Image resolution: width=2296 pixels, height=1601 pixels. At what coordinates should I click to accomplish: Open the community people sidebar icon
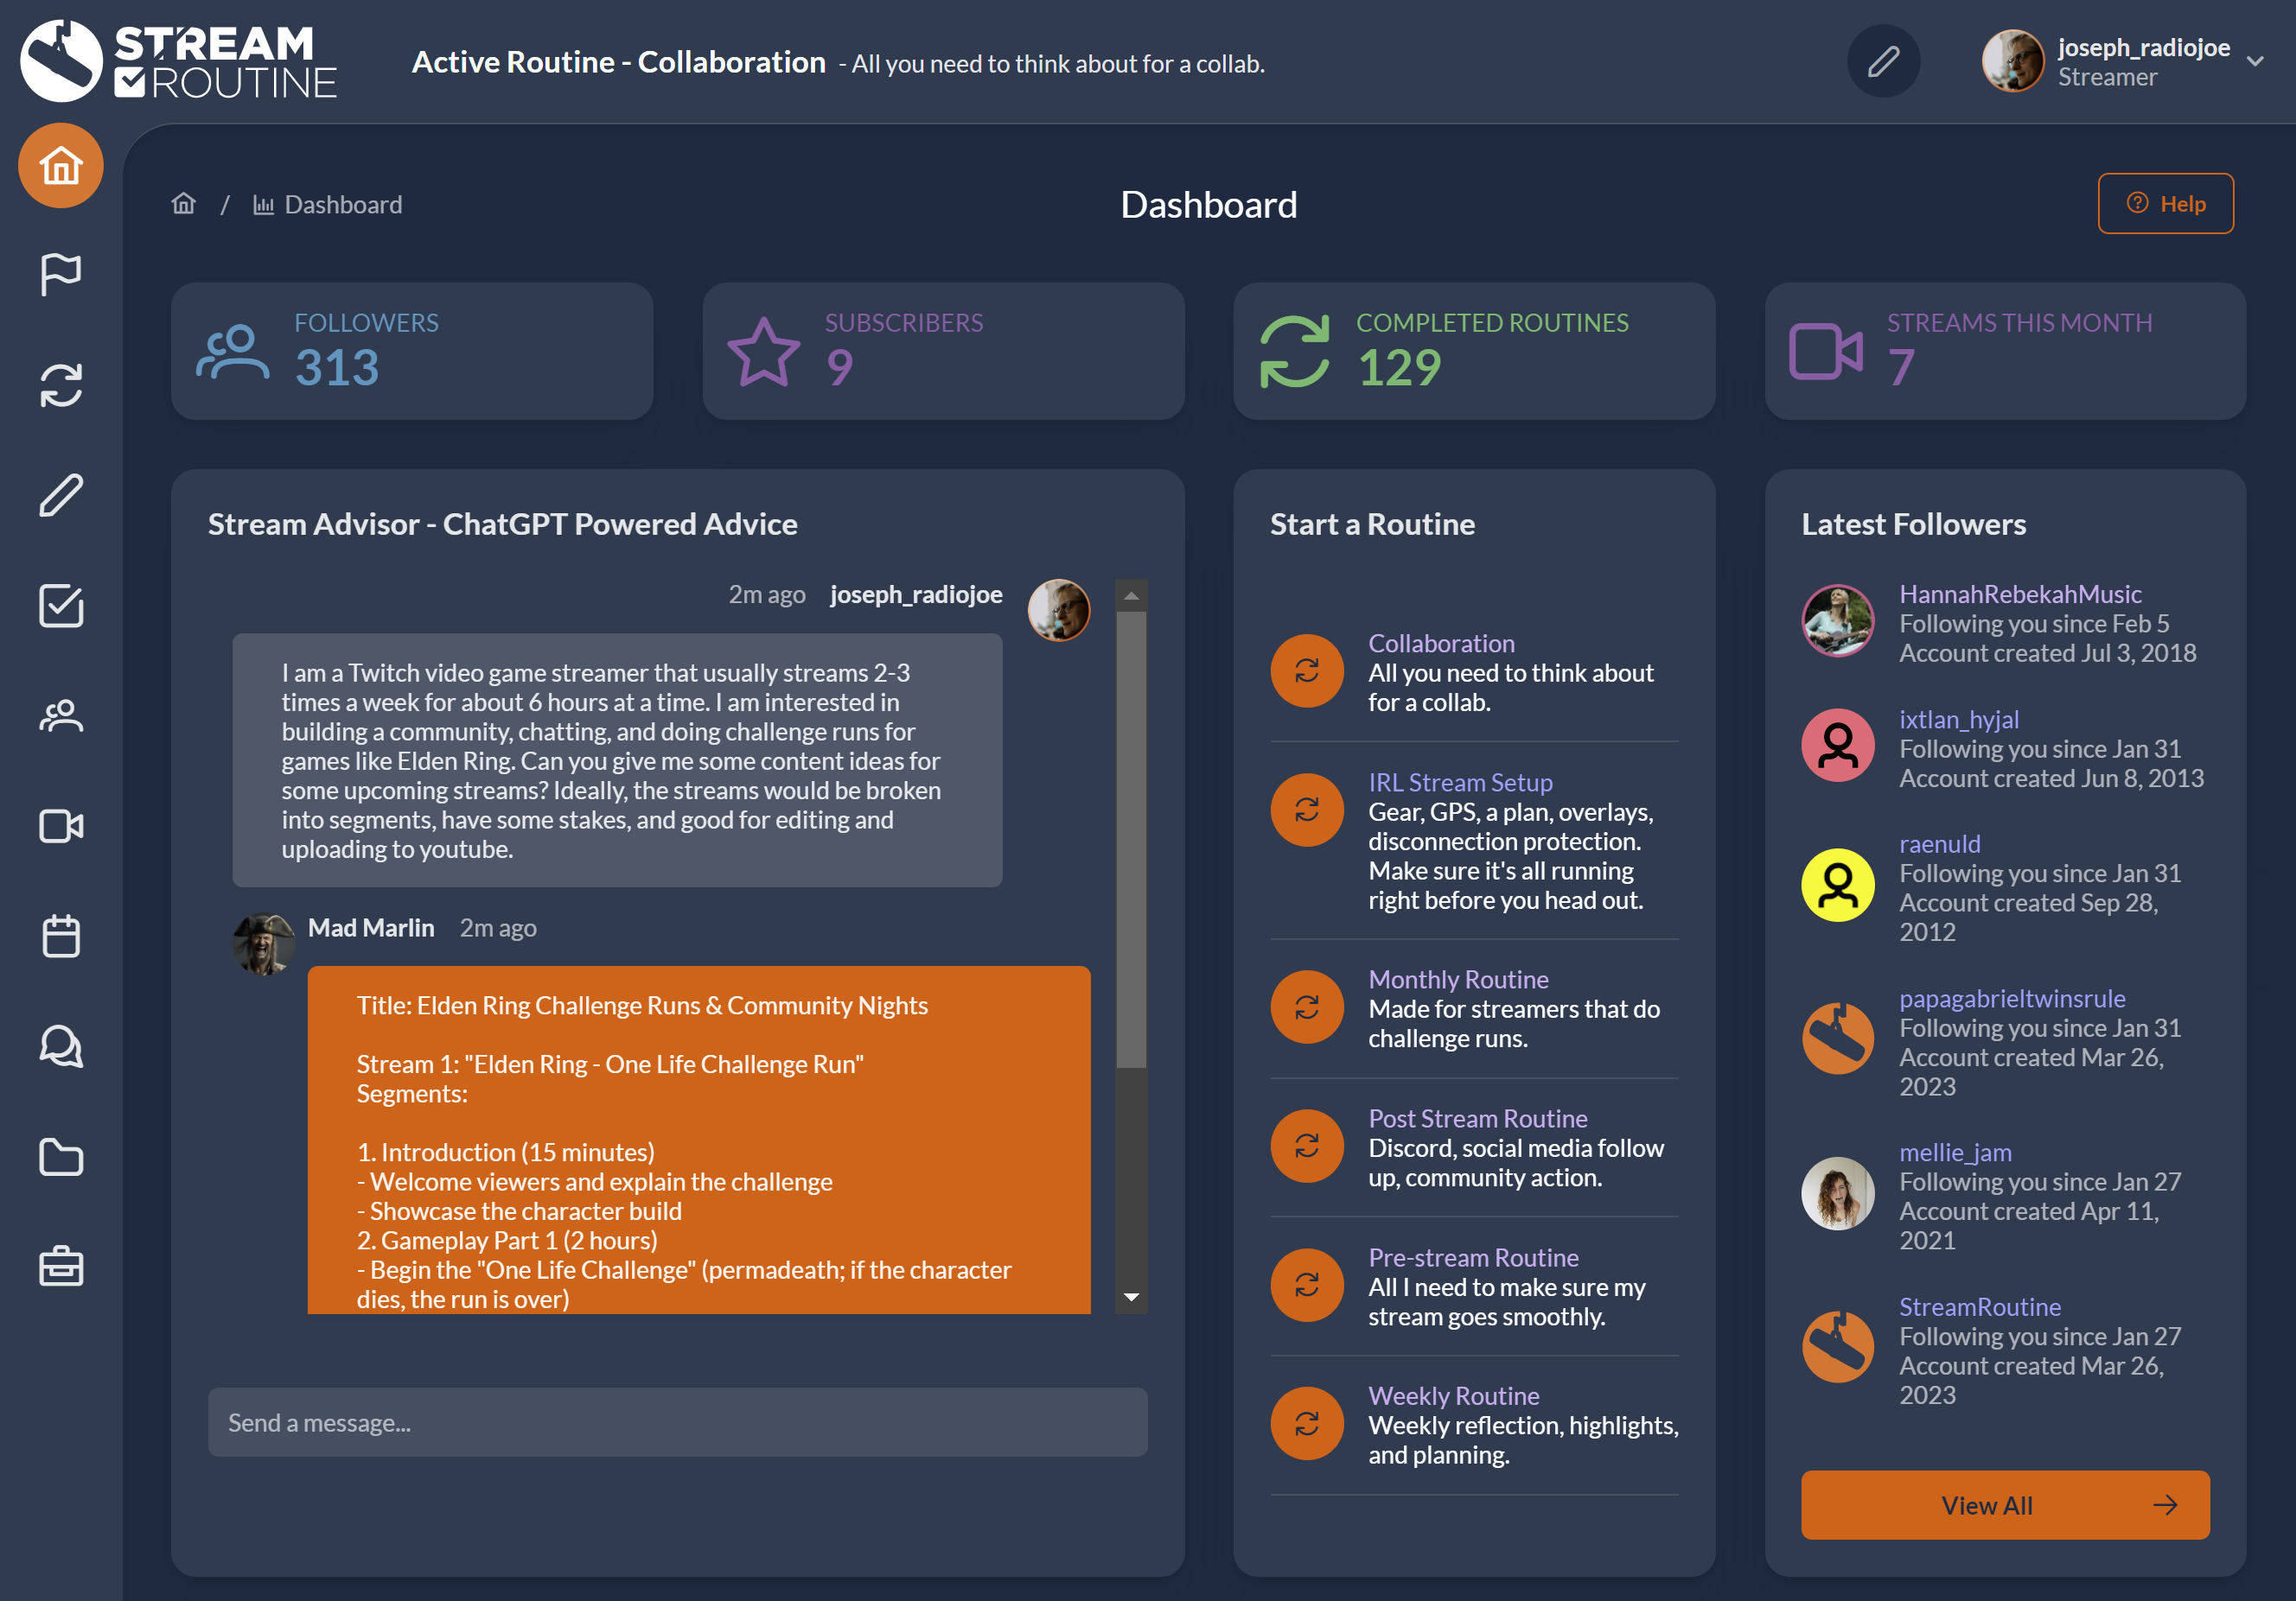point(61,715)
